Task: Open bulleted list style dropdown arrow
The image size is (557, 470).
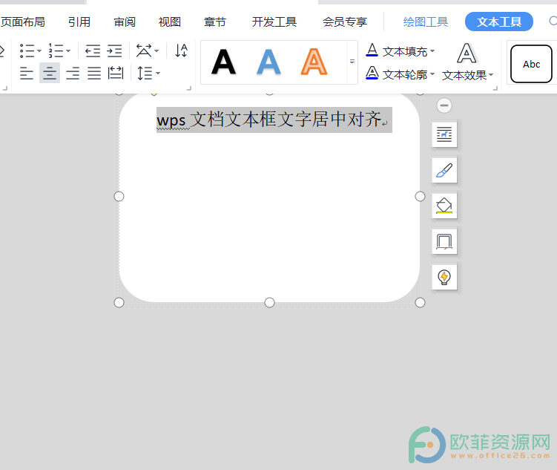Action: (x=39, y=50)
